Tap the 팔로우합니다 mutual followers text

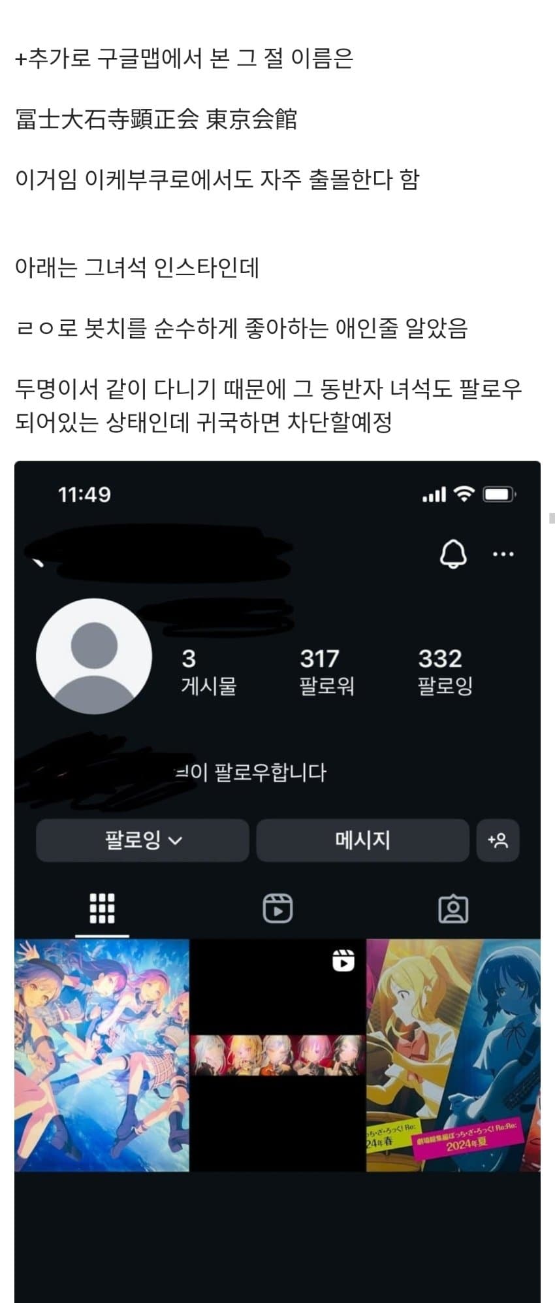251,772
